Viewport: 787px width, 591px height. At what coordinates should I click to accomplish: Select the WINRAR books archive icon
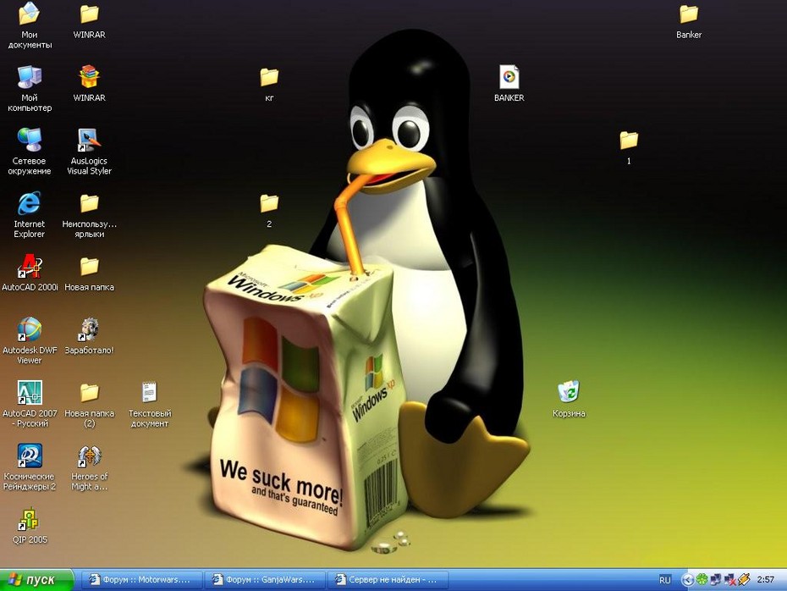pyautogui.click(x=89, y=77)
